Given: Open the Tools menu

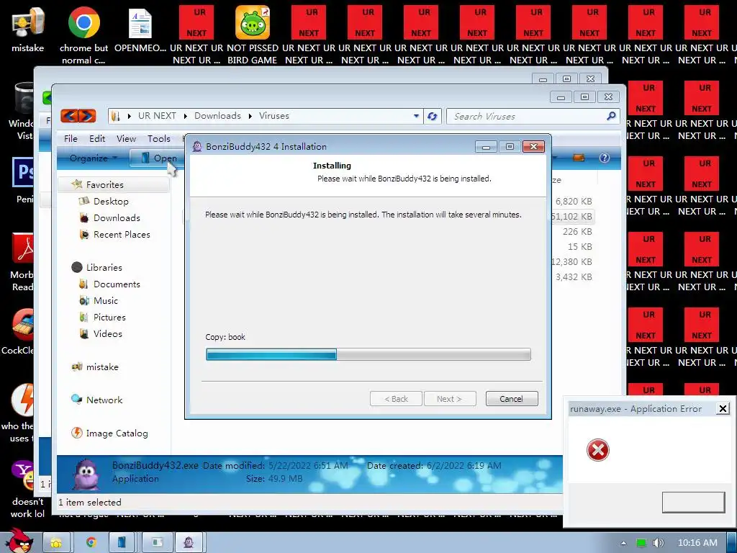Looking at the screenshot, I should click(x=159, y=138).
